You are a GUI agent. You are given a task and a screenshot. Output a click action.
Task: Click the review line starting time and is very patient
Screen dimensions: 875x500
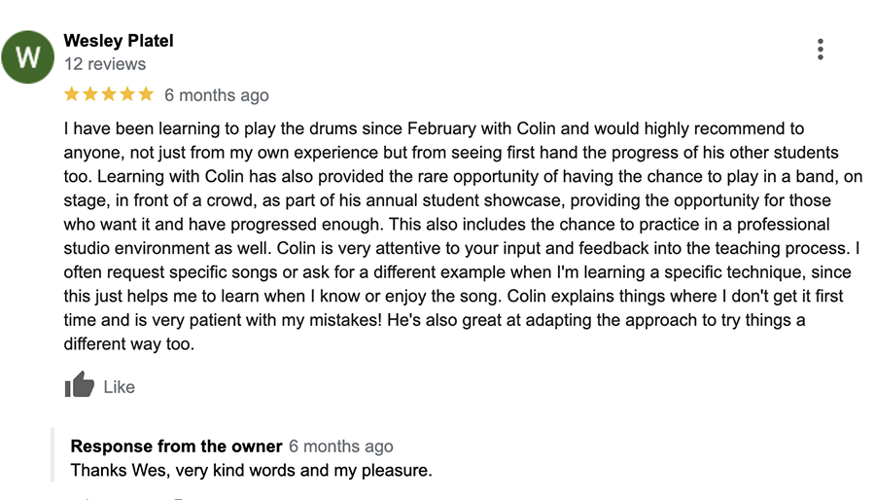pos(435,320)
